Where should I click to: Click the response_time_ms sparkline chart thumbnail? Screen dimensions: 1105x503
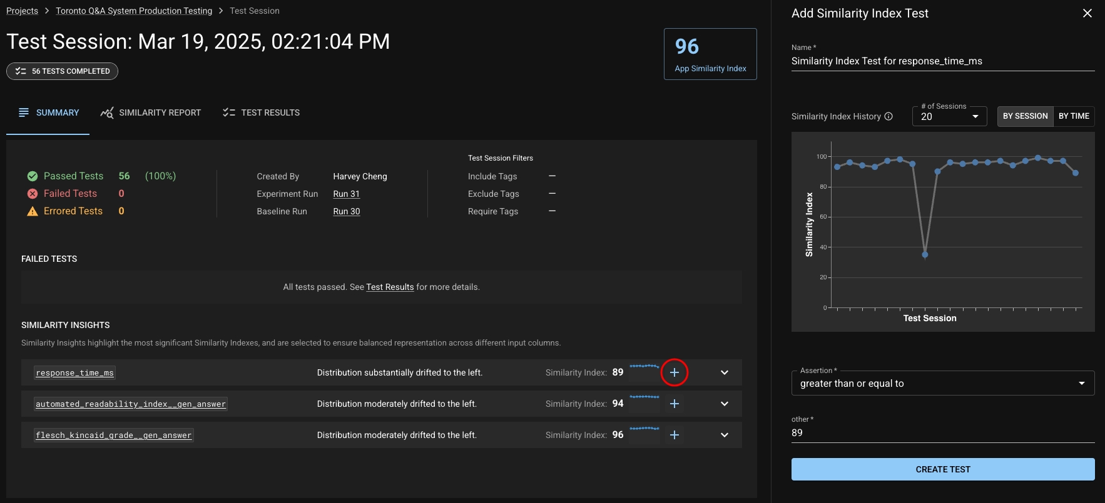644,371
